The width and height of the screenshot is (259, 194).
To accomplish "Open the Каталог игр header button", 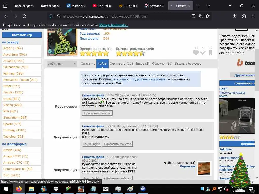I will coord(22,35).
